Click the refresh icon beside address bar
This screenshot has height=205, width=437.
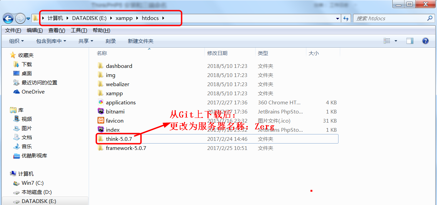[346, 18]
